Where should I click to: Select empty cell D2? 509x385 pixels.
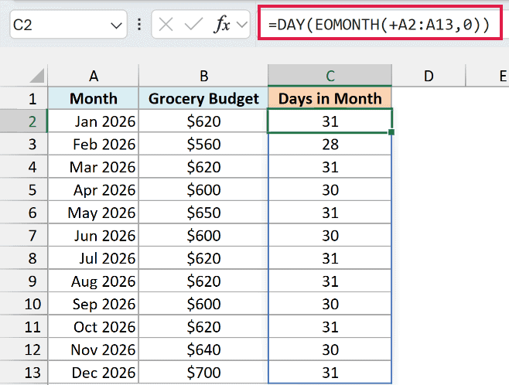[x=429, y=121]
